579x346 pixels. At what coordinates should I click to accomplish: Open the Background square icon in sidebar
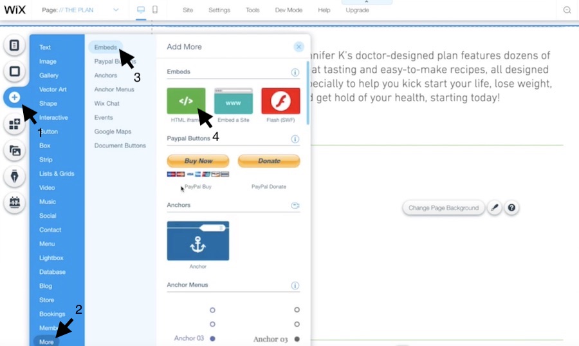(14, 71)
